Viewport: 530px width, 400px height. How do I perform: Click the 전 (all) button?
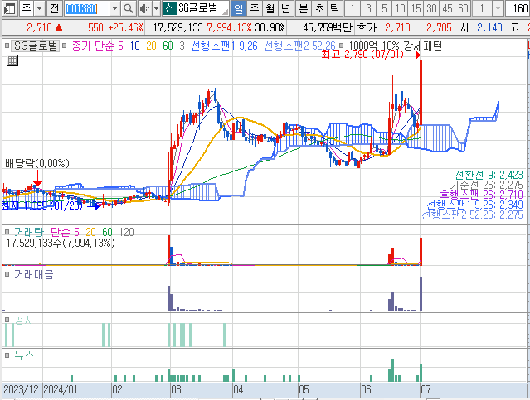tap(55, 8)
